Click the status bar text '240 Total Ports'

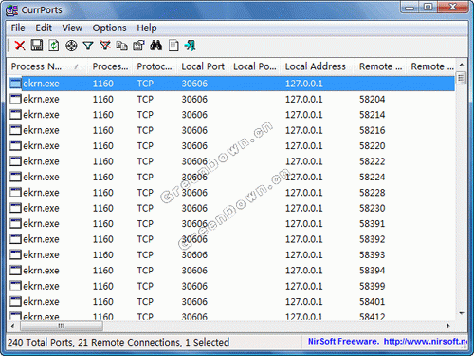pos(41,342)
